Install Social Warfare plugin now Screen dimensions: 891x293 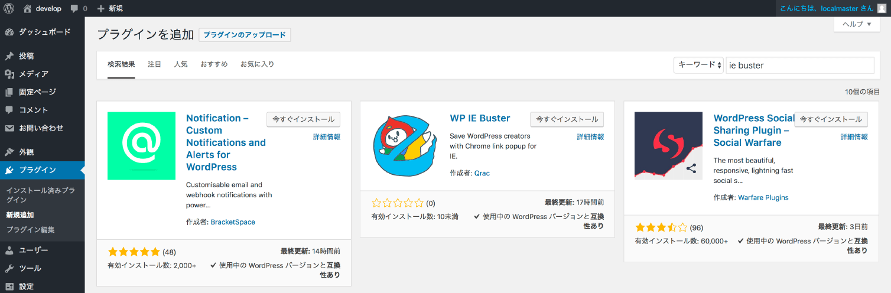[831, 119]
